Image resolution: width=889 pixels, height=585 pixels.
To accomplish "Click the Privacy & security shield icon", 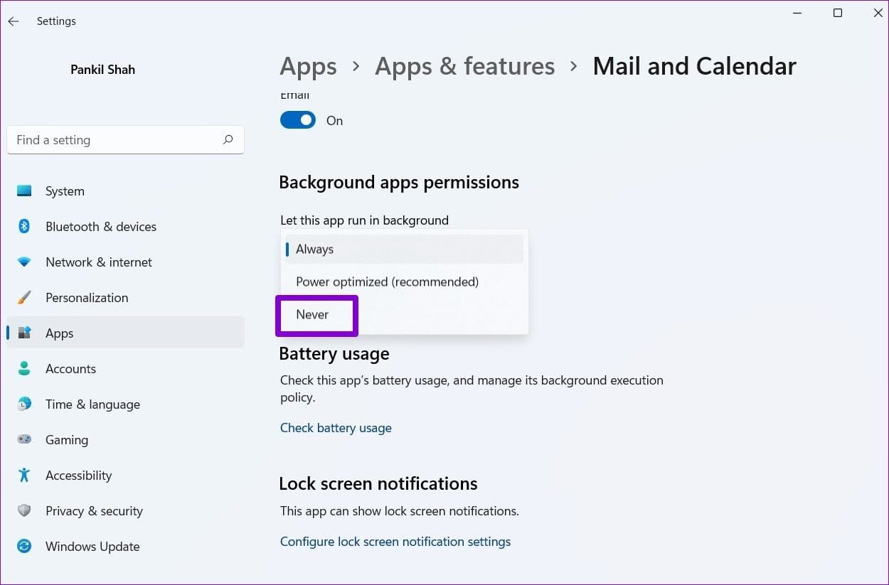I will 24,511.
